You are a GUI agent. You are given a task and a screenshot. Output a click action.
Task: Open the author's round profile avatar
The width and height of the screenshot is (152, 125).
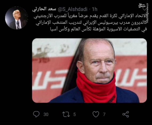click(17, 18)
